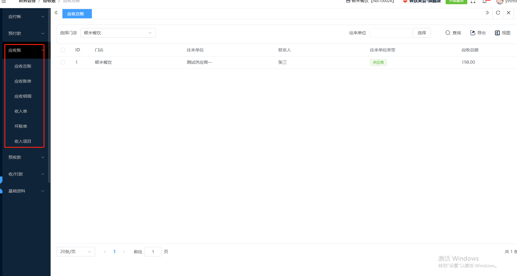The image size is (517, 276).
Task: Open the notification bell
Action: coord(484,2)
